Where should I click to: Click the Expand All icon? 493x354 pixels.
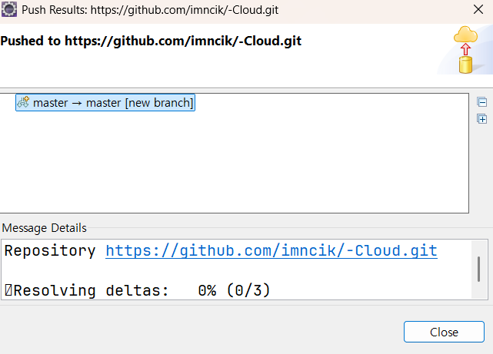point(481,119)
